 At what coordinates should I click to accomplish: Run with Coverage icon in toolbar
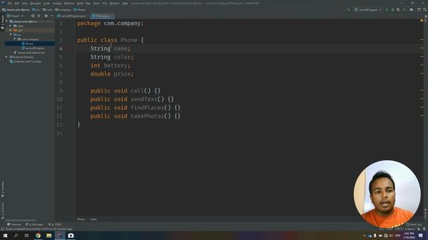click(399, 9)
